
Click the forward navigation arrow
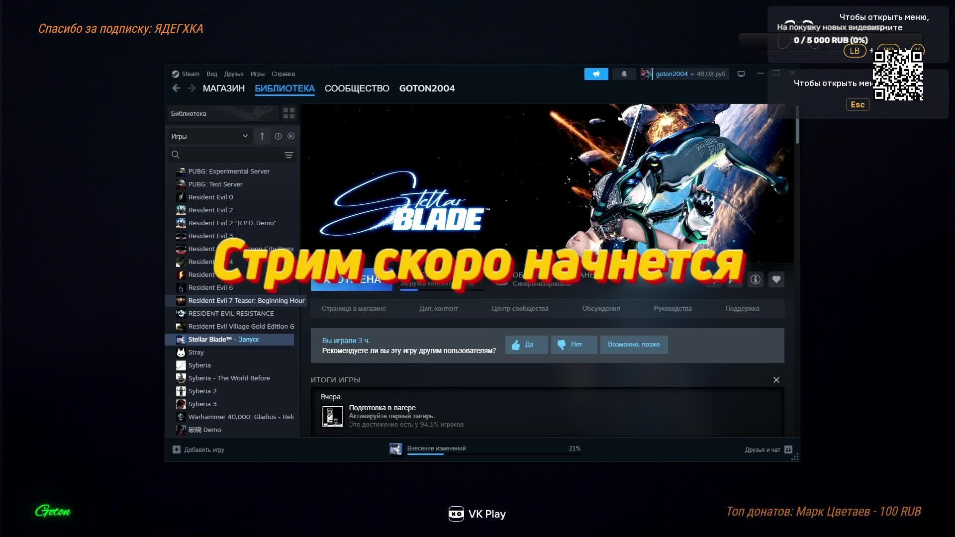click(x=192, y=88)
